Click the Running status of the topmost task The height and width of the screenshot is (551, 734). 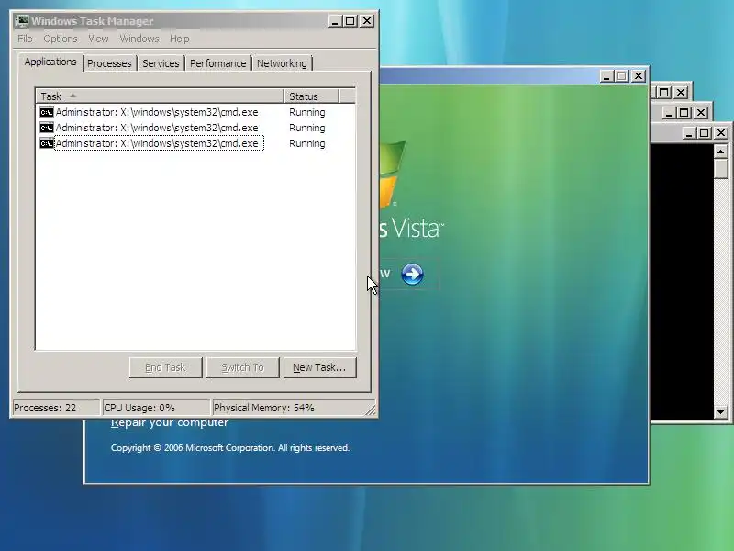click(x=307, y=112)
